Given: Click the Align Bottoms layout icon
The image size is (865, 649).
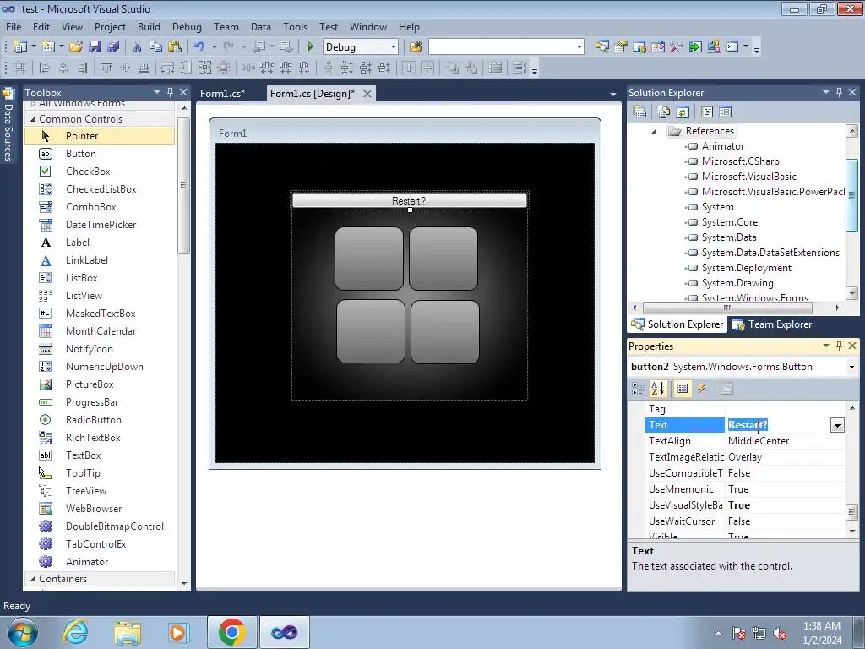Looking at the screenshot, I should coord(144,68).
